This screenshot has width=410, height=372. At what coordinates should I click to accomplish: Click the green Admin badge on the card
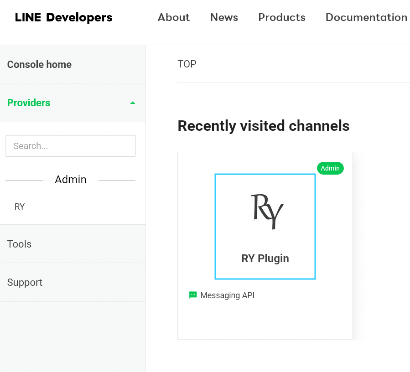[x=330, y=168]
